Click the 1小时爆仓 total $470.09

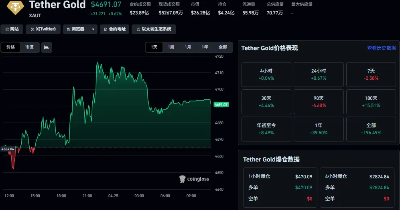click(304, 177)
